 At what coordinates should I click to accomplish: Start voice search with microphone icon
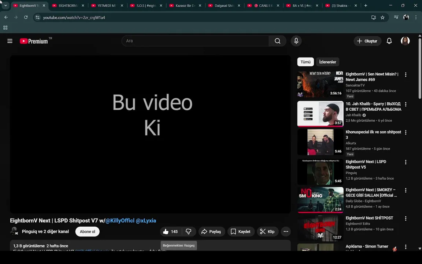point(296,41)
